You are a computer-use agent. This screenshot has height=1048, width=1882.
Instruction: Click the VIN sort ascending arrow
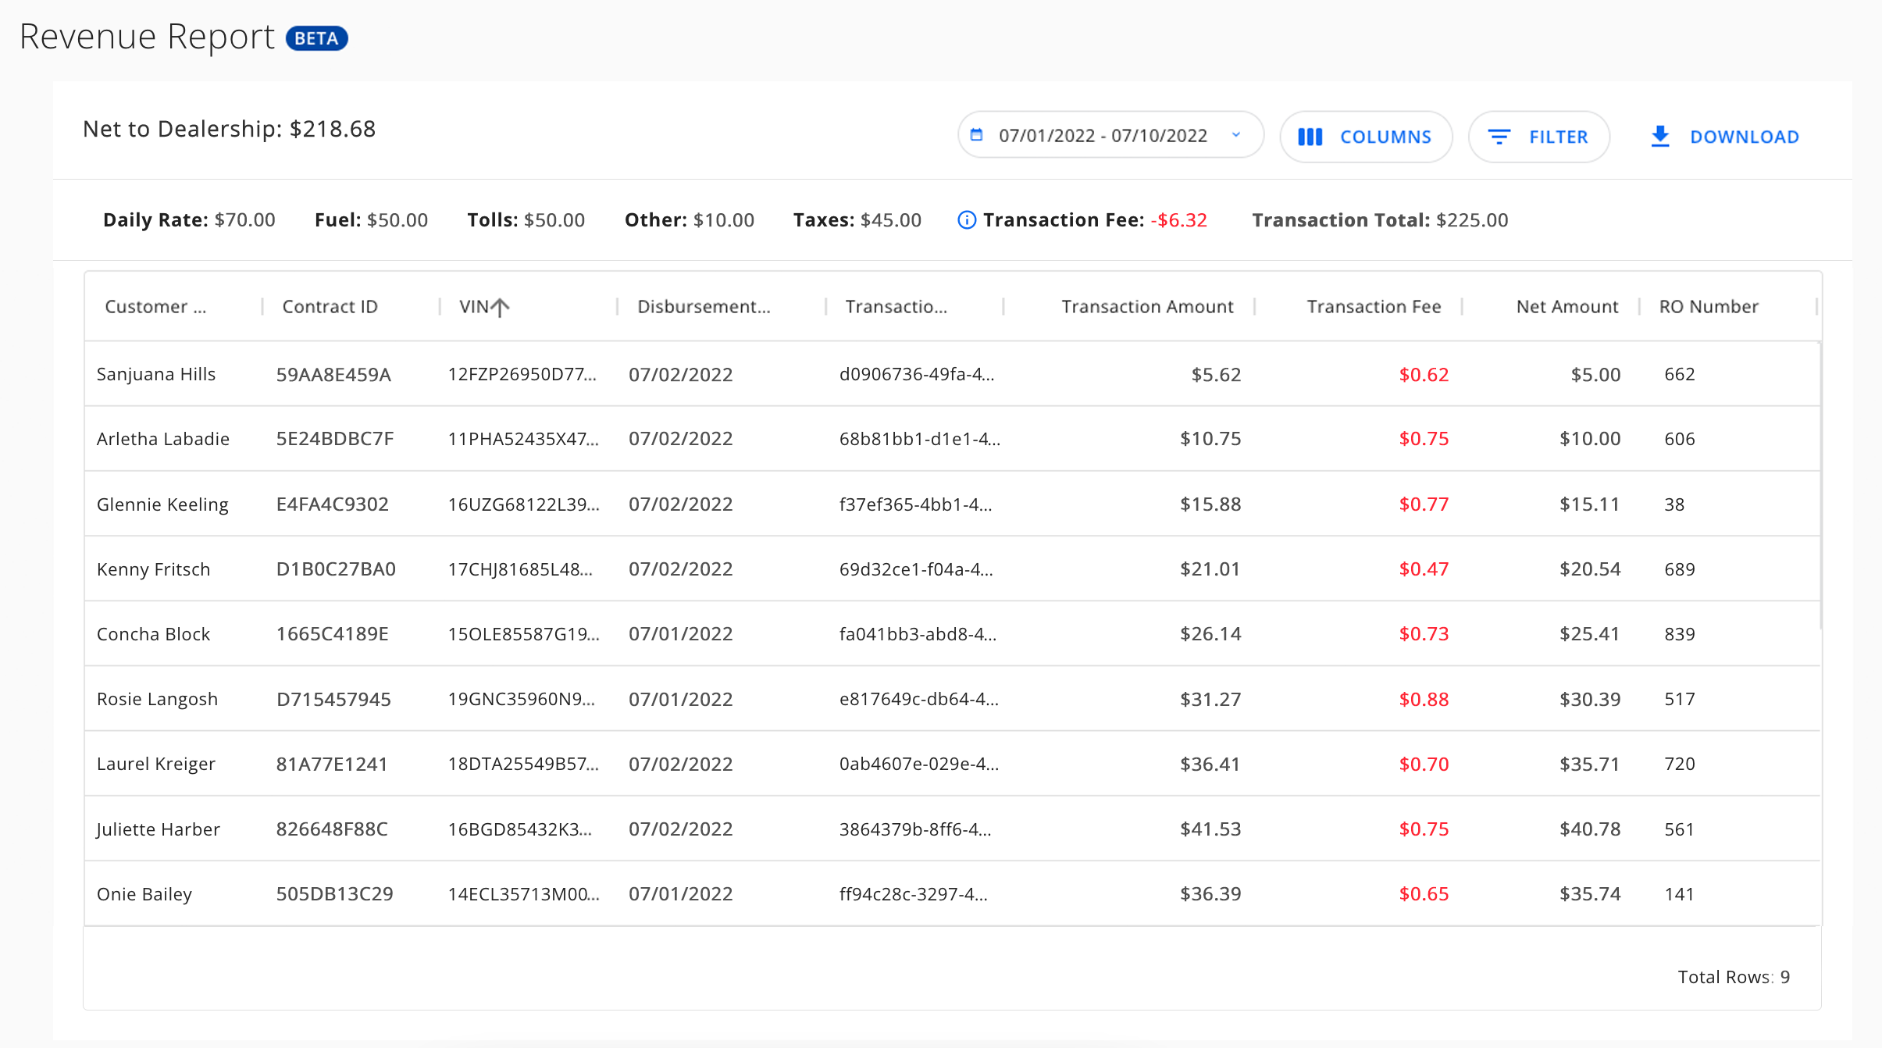tap(501, 307)
